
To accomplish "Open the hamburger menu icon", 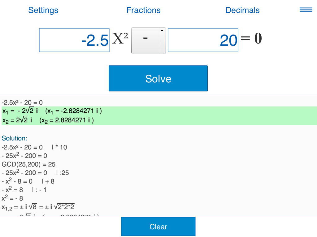I will [306, 10].
